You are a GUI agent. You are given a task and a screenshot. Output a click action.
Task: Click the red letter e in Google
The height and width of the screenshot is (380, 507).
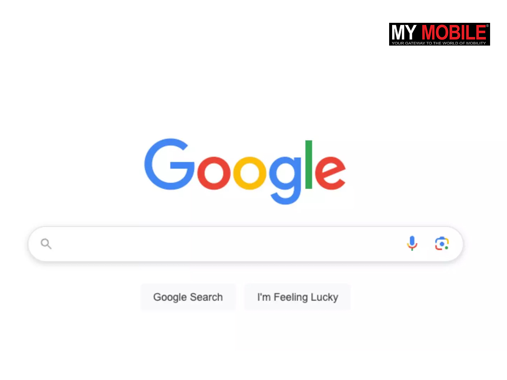click(330, 173)
